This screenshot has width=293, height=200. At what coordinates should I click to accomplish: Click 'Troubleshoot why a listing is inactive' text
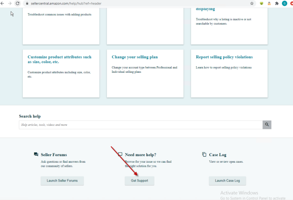point(223,21)
